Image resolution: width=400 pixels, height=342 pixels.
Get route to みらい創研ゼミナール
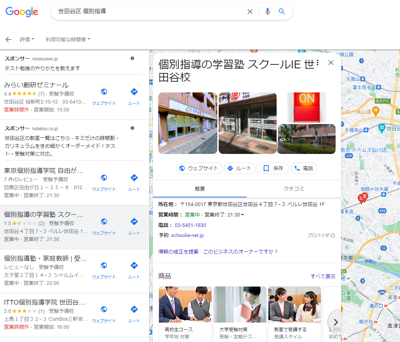pos(134,96)
